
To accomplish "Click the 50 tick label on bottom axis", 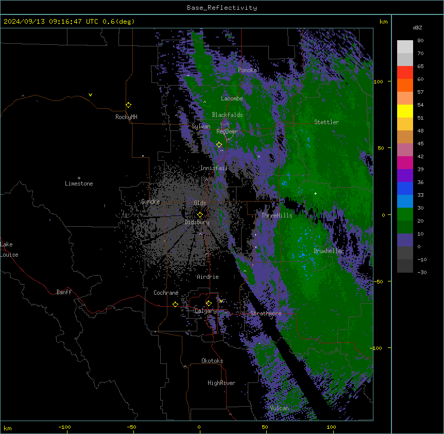I will tap(265, 427).
